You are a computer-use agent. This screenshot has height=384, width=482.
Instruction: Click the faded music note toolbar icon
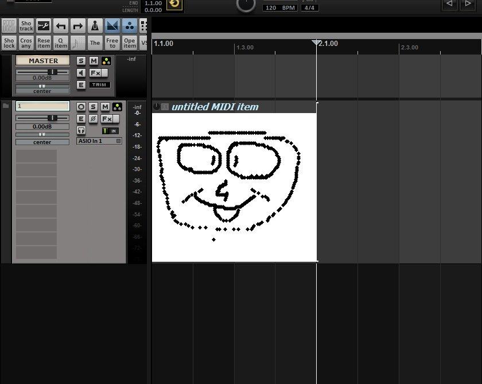(x=78, y=43)
